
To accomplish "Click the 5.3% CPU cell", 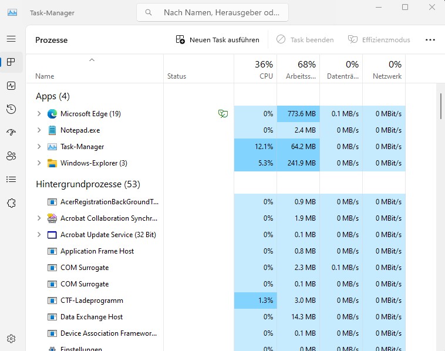I will pos(255,163).
